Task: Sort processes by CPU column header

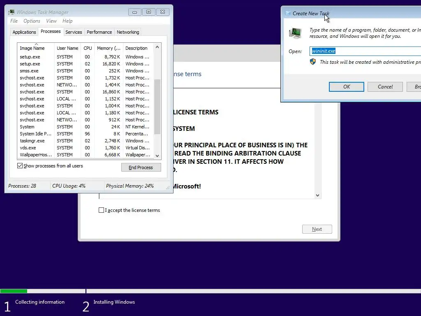Action: pyautogui.click(x=88, y=48)
